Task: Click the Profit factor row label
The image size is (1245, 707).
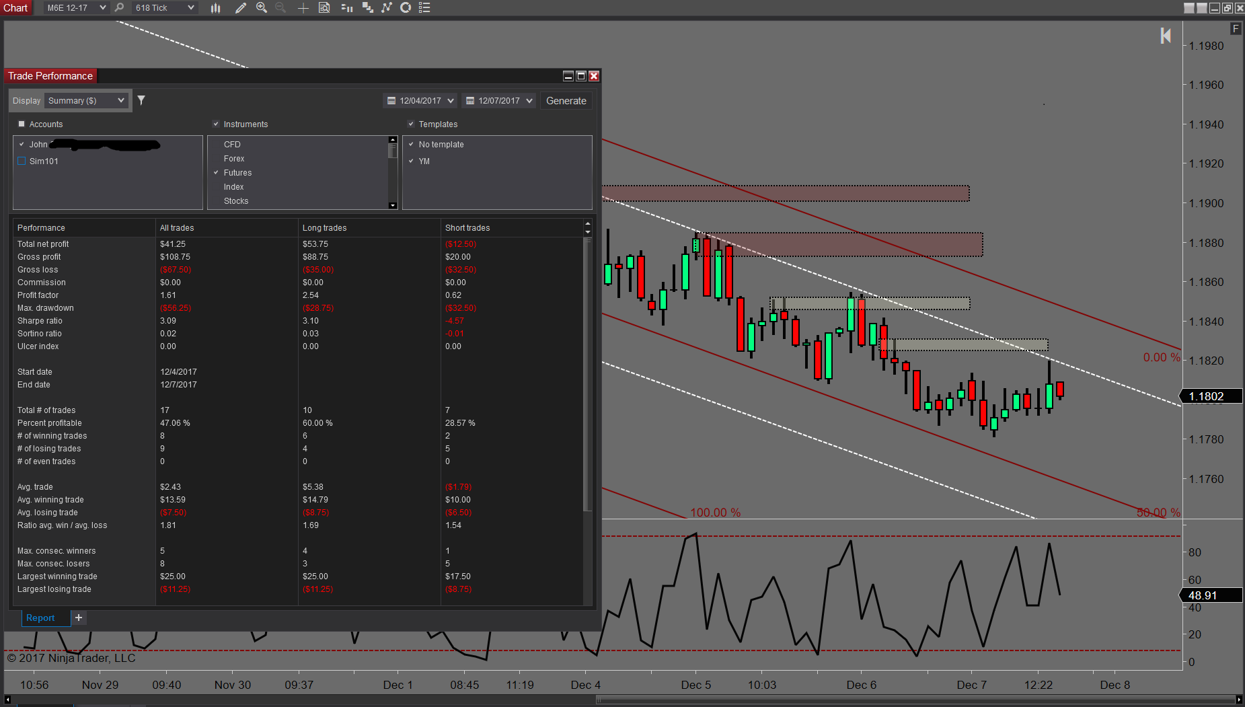Action: click(38, 295)
